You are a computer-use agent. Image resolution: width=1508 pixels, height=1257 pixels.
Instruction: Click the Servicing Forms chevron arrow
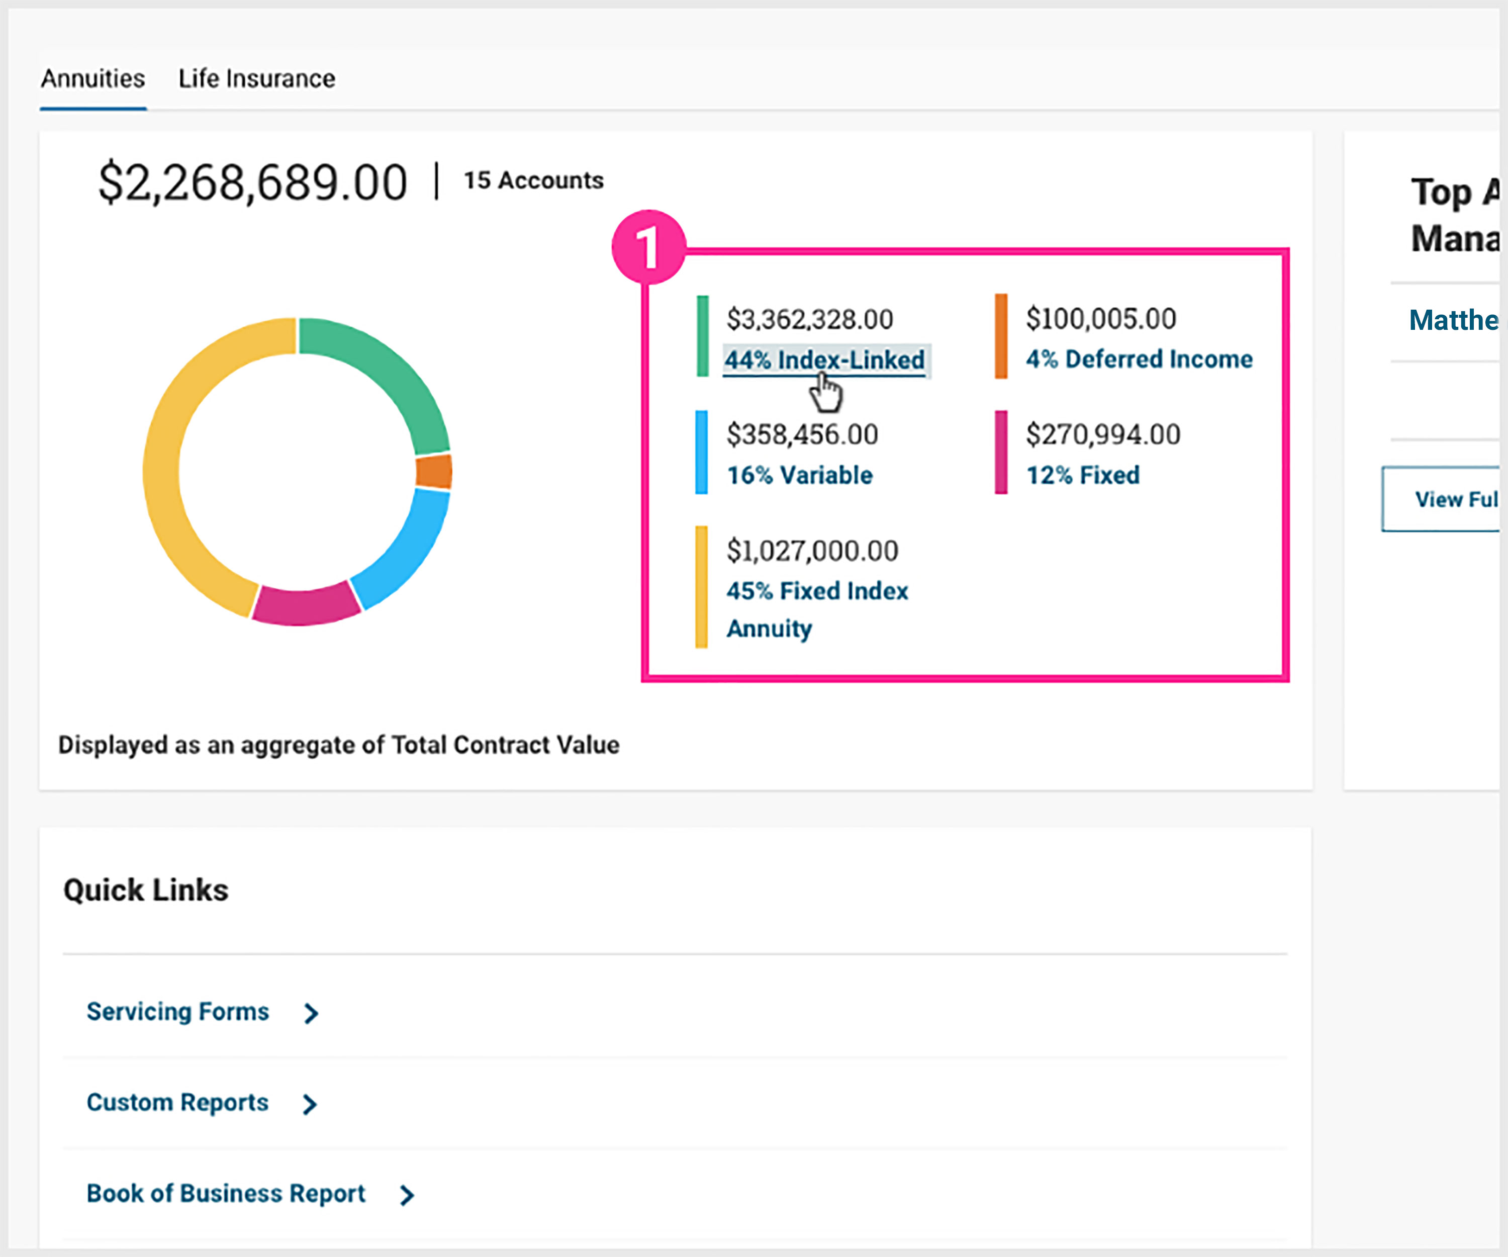point(311,1014)
